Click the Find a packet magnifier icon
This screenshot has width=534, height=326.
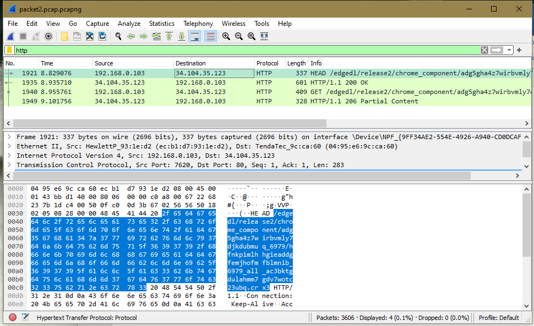pos(118,36)
